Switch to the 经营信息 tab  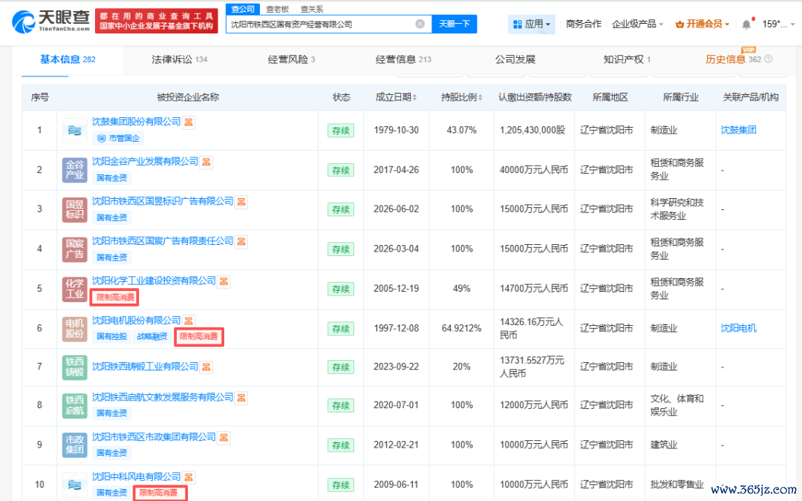coord(403,59)
